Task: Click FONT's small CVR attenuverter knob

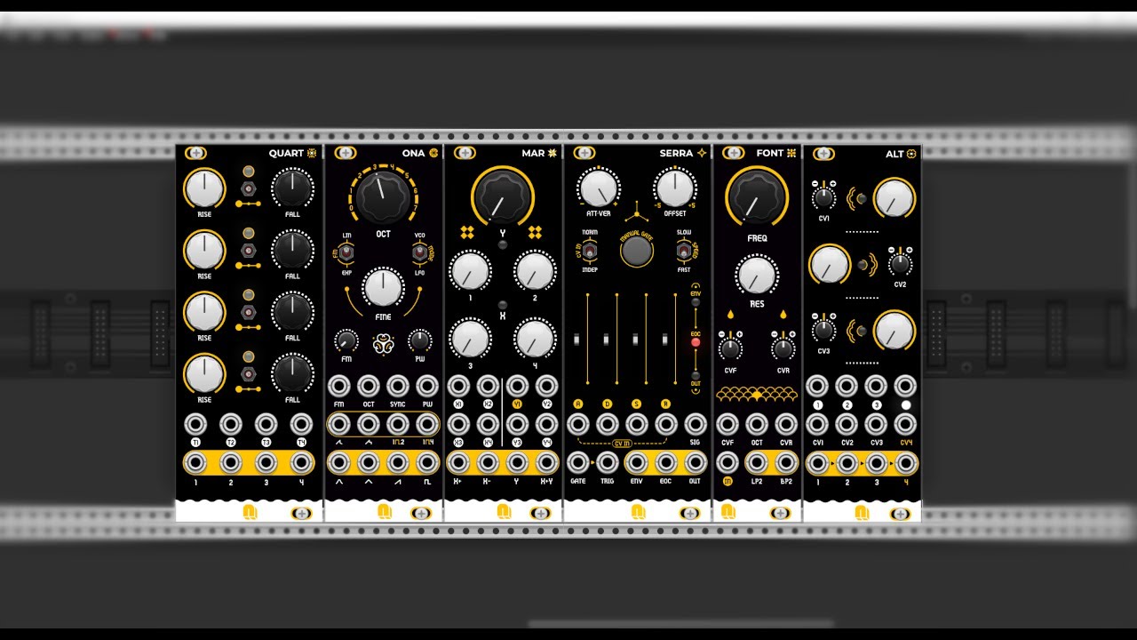Action: point(783,348)
